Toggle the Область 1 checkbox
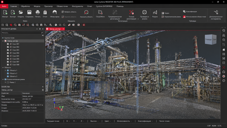Screen dimensions: 227x128 point(8,71)
